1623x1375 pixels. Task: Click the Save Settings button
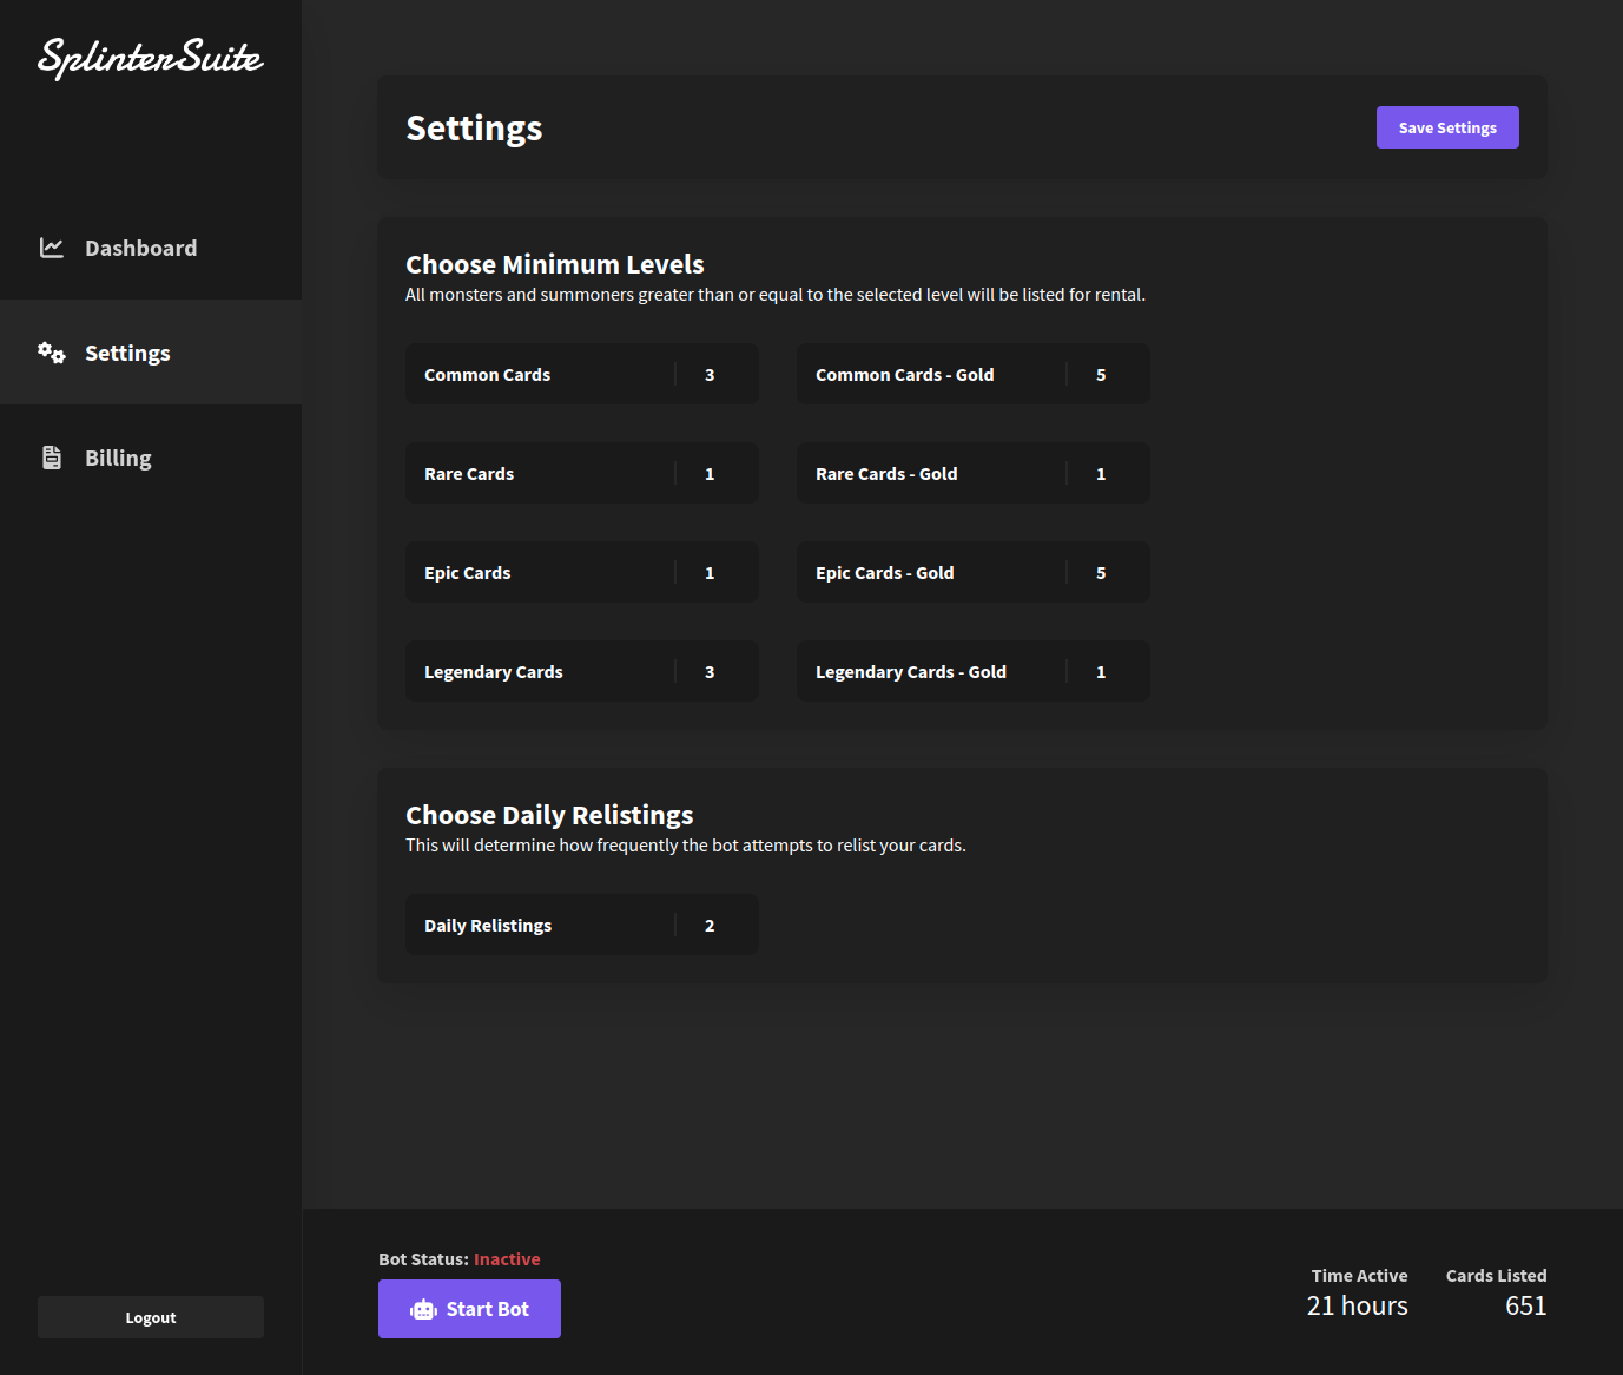click(1447, 128)
